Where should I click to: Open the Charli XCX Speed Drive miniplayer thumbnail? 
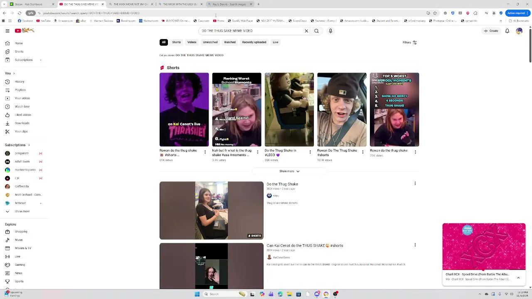[484, 247]
